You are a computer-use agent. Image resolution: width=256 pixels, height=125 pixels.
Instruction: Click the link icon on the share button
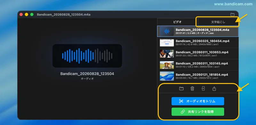182,112
